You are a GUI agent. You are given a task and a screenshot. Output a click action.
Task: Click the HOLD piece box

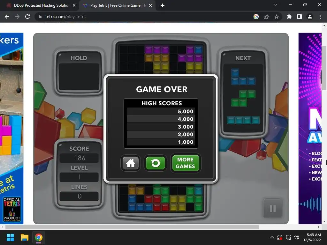(79, 77)
